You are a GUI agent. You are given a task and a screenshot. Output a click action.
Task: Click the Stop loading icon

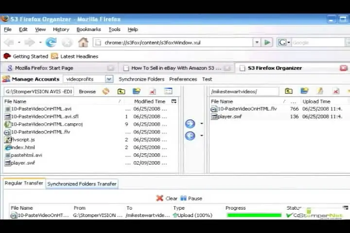(67, 42)
